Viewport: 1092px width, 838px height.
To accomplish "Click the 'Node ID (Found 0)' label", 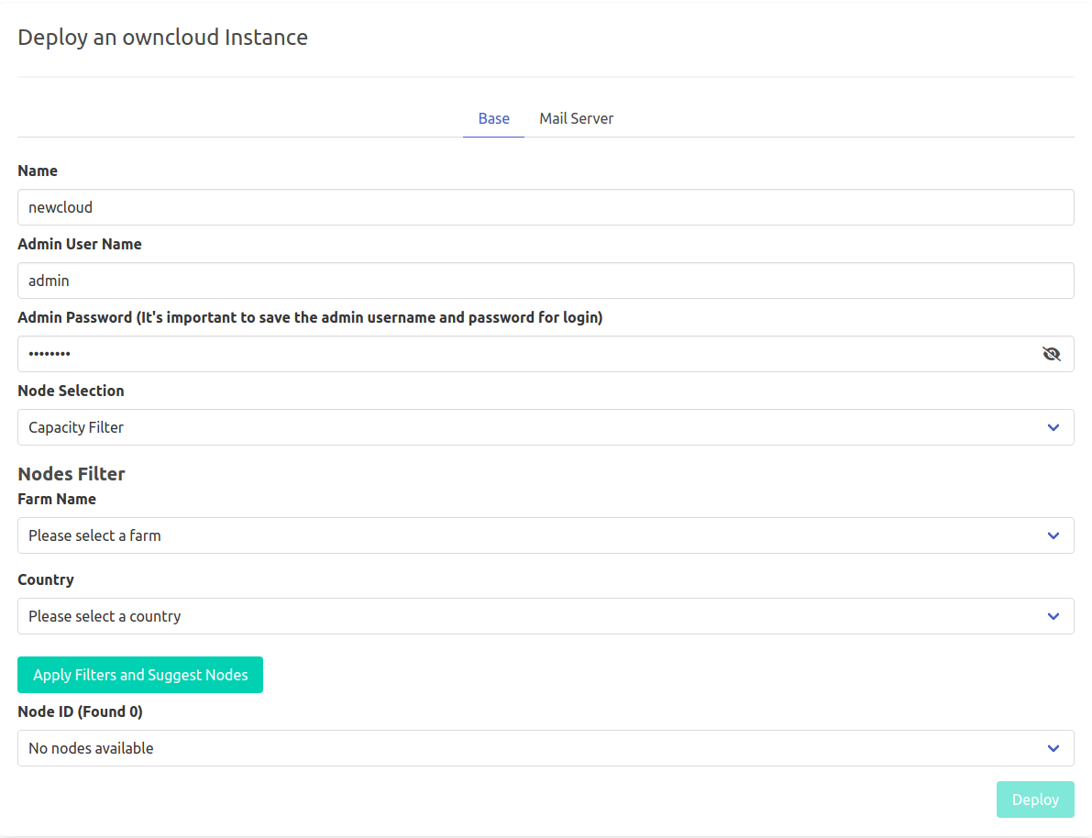I will pyautogui.click(x=80, y=711).
